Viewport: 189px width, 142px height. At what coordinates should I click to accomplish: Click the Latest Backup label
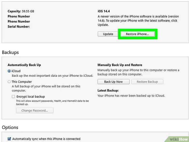click(x=108, y=91)
